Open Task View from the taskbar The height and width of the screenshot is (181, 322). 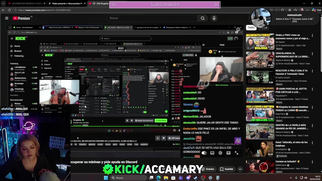coord(151,178)
